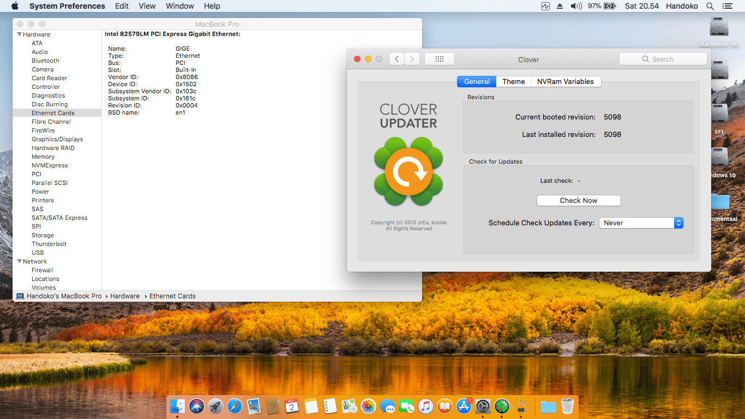Open Notes icon in dock

(x=311, y=406)
